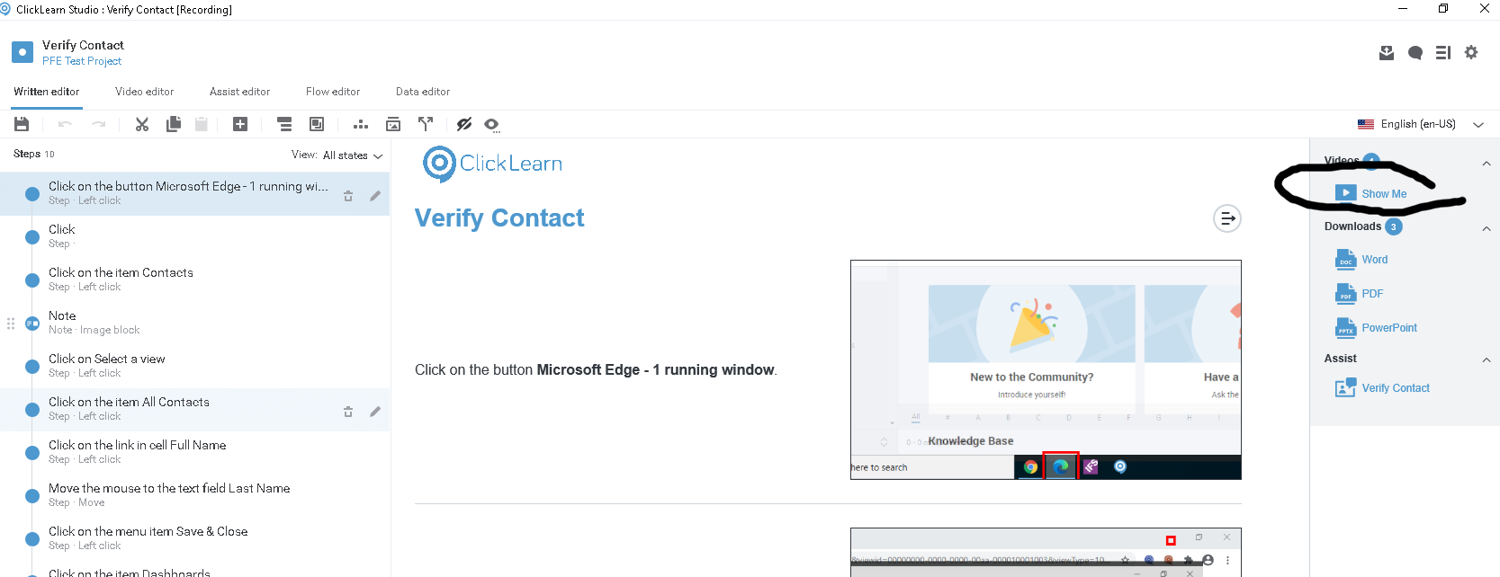Cut the selected step with the scissors icon
The width and height of the screenshot is (1500, 577).
(x=142, y=124)
